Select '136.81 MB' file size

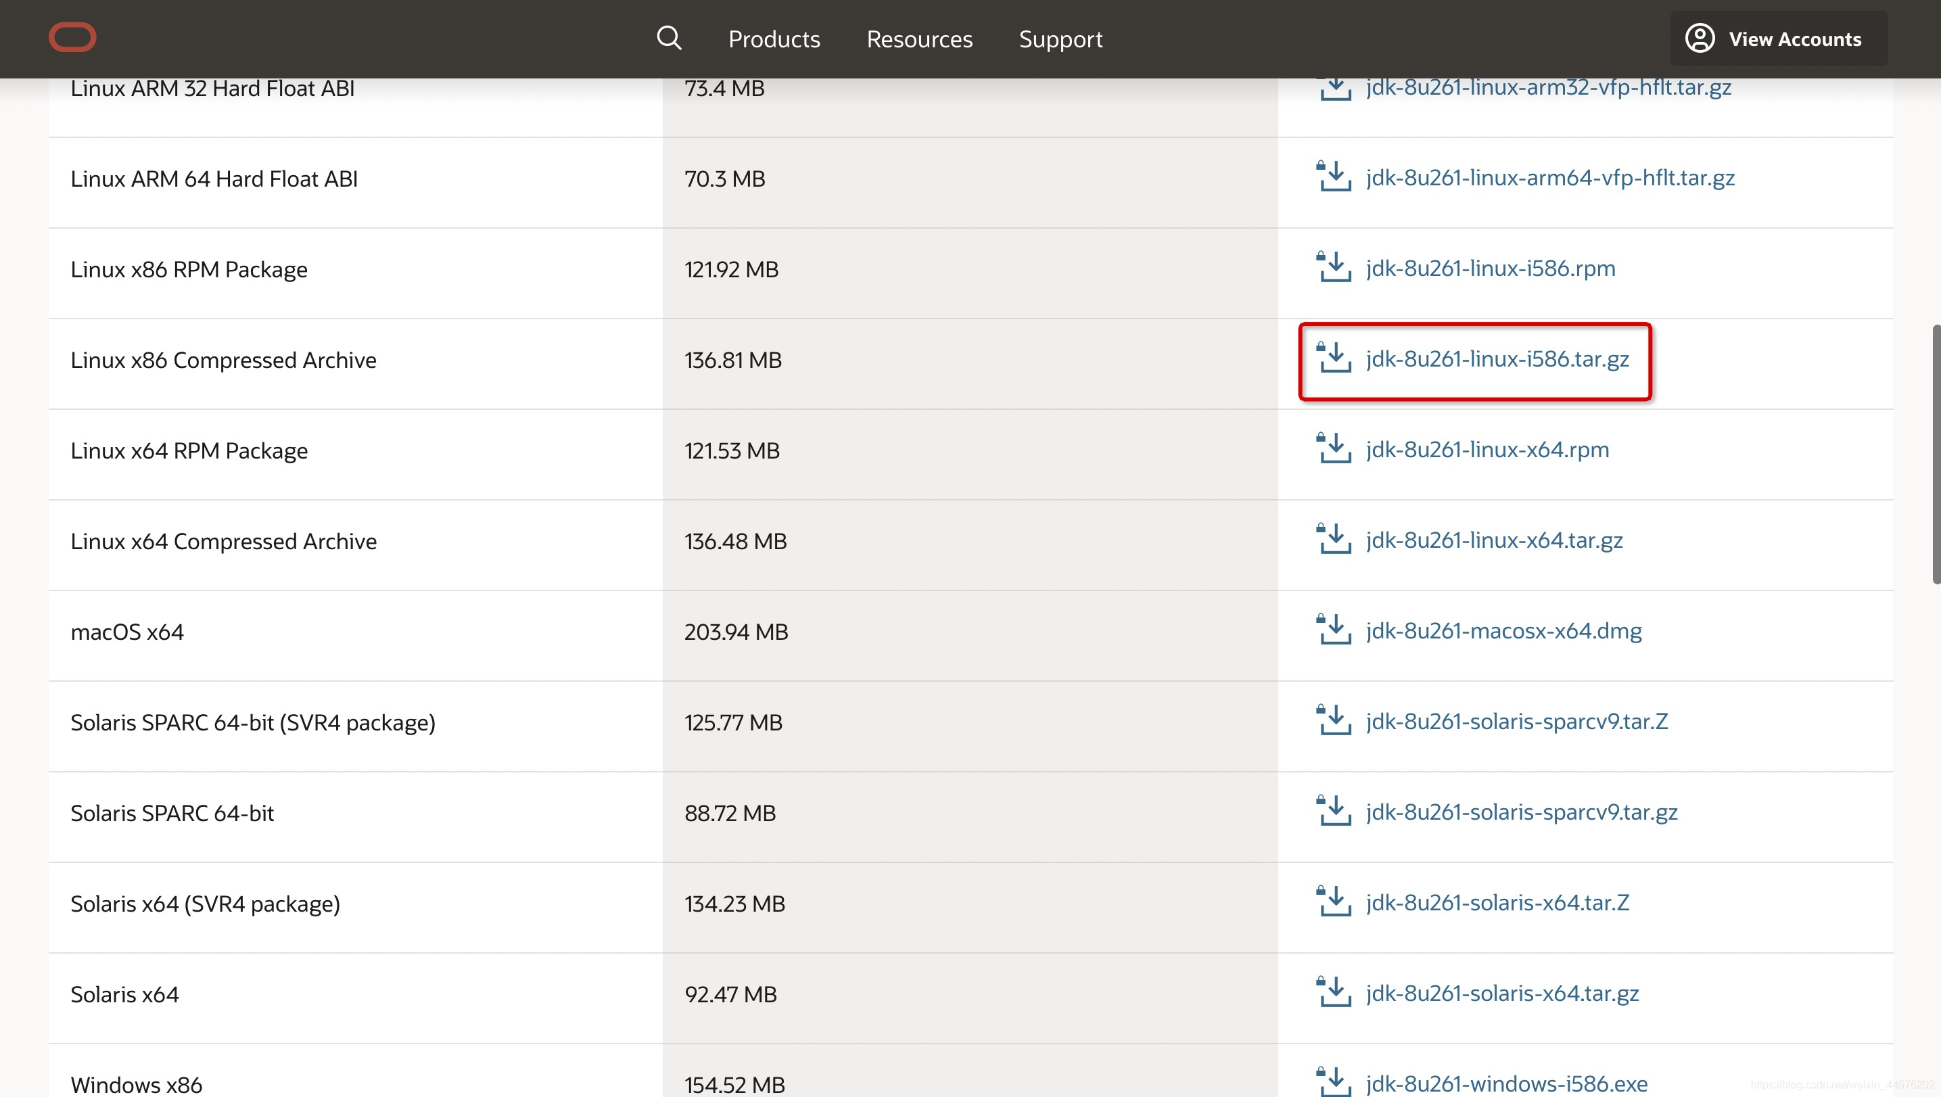click(x=733, y=360)
